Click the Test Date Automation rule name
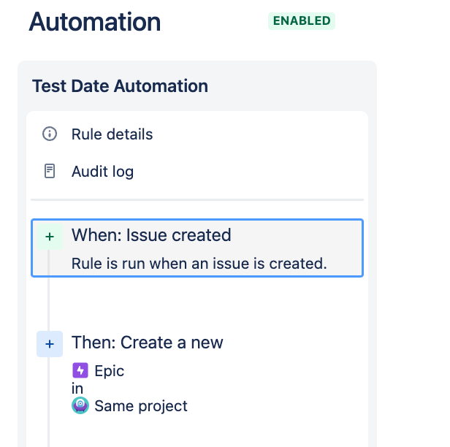 click(x=120, y=86)
